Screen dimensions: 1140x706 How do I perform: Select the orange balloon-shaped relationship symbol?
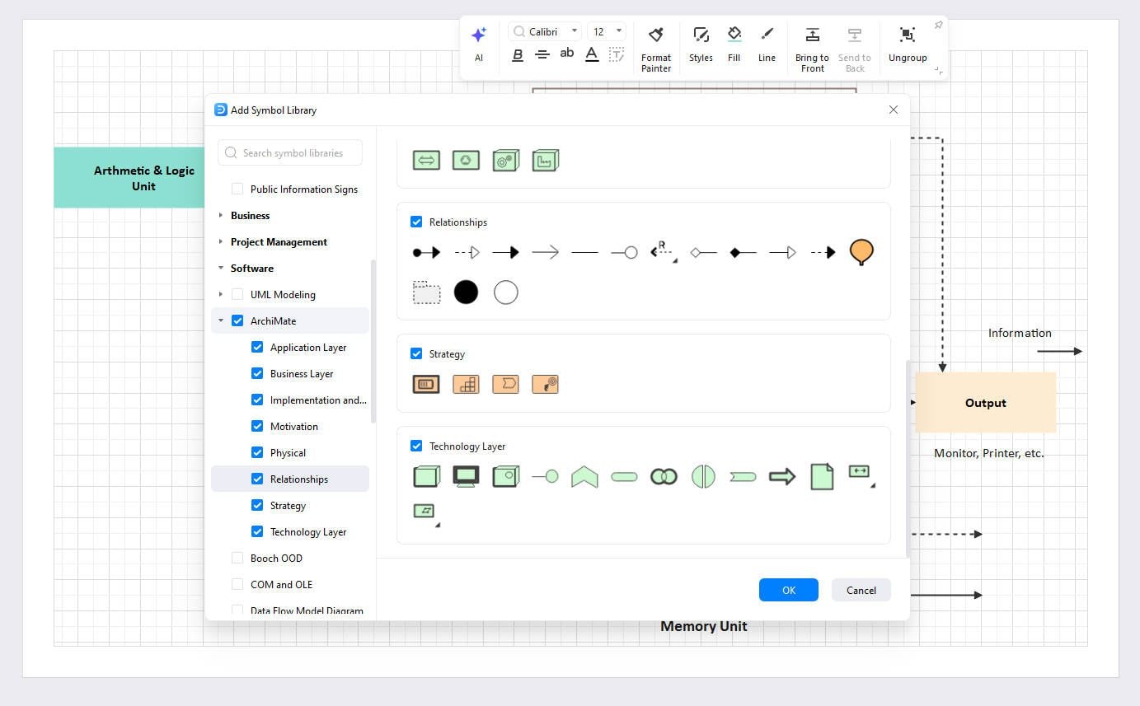(x=861, y=252)
